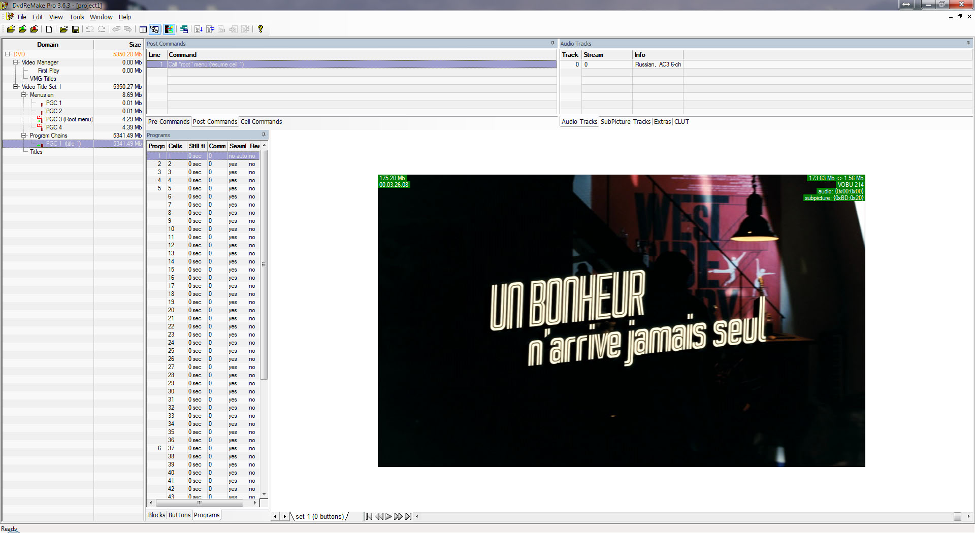Open help via the yellow question mark icon
Image resolution: width=975 pixels, height=533 pixels.
point(261,29)
